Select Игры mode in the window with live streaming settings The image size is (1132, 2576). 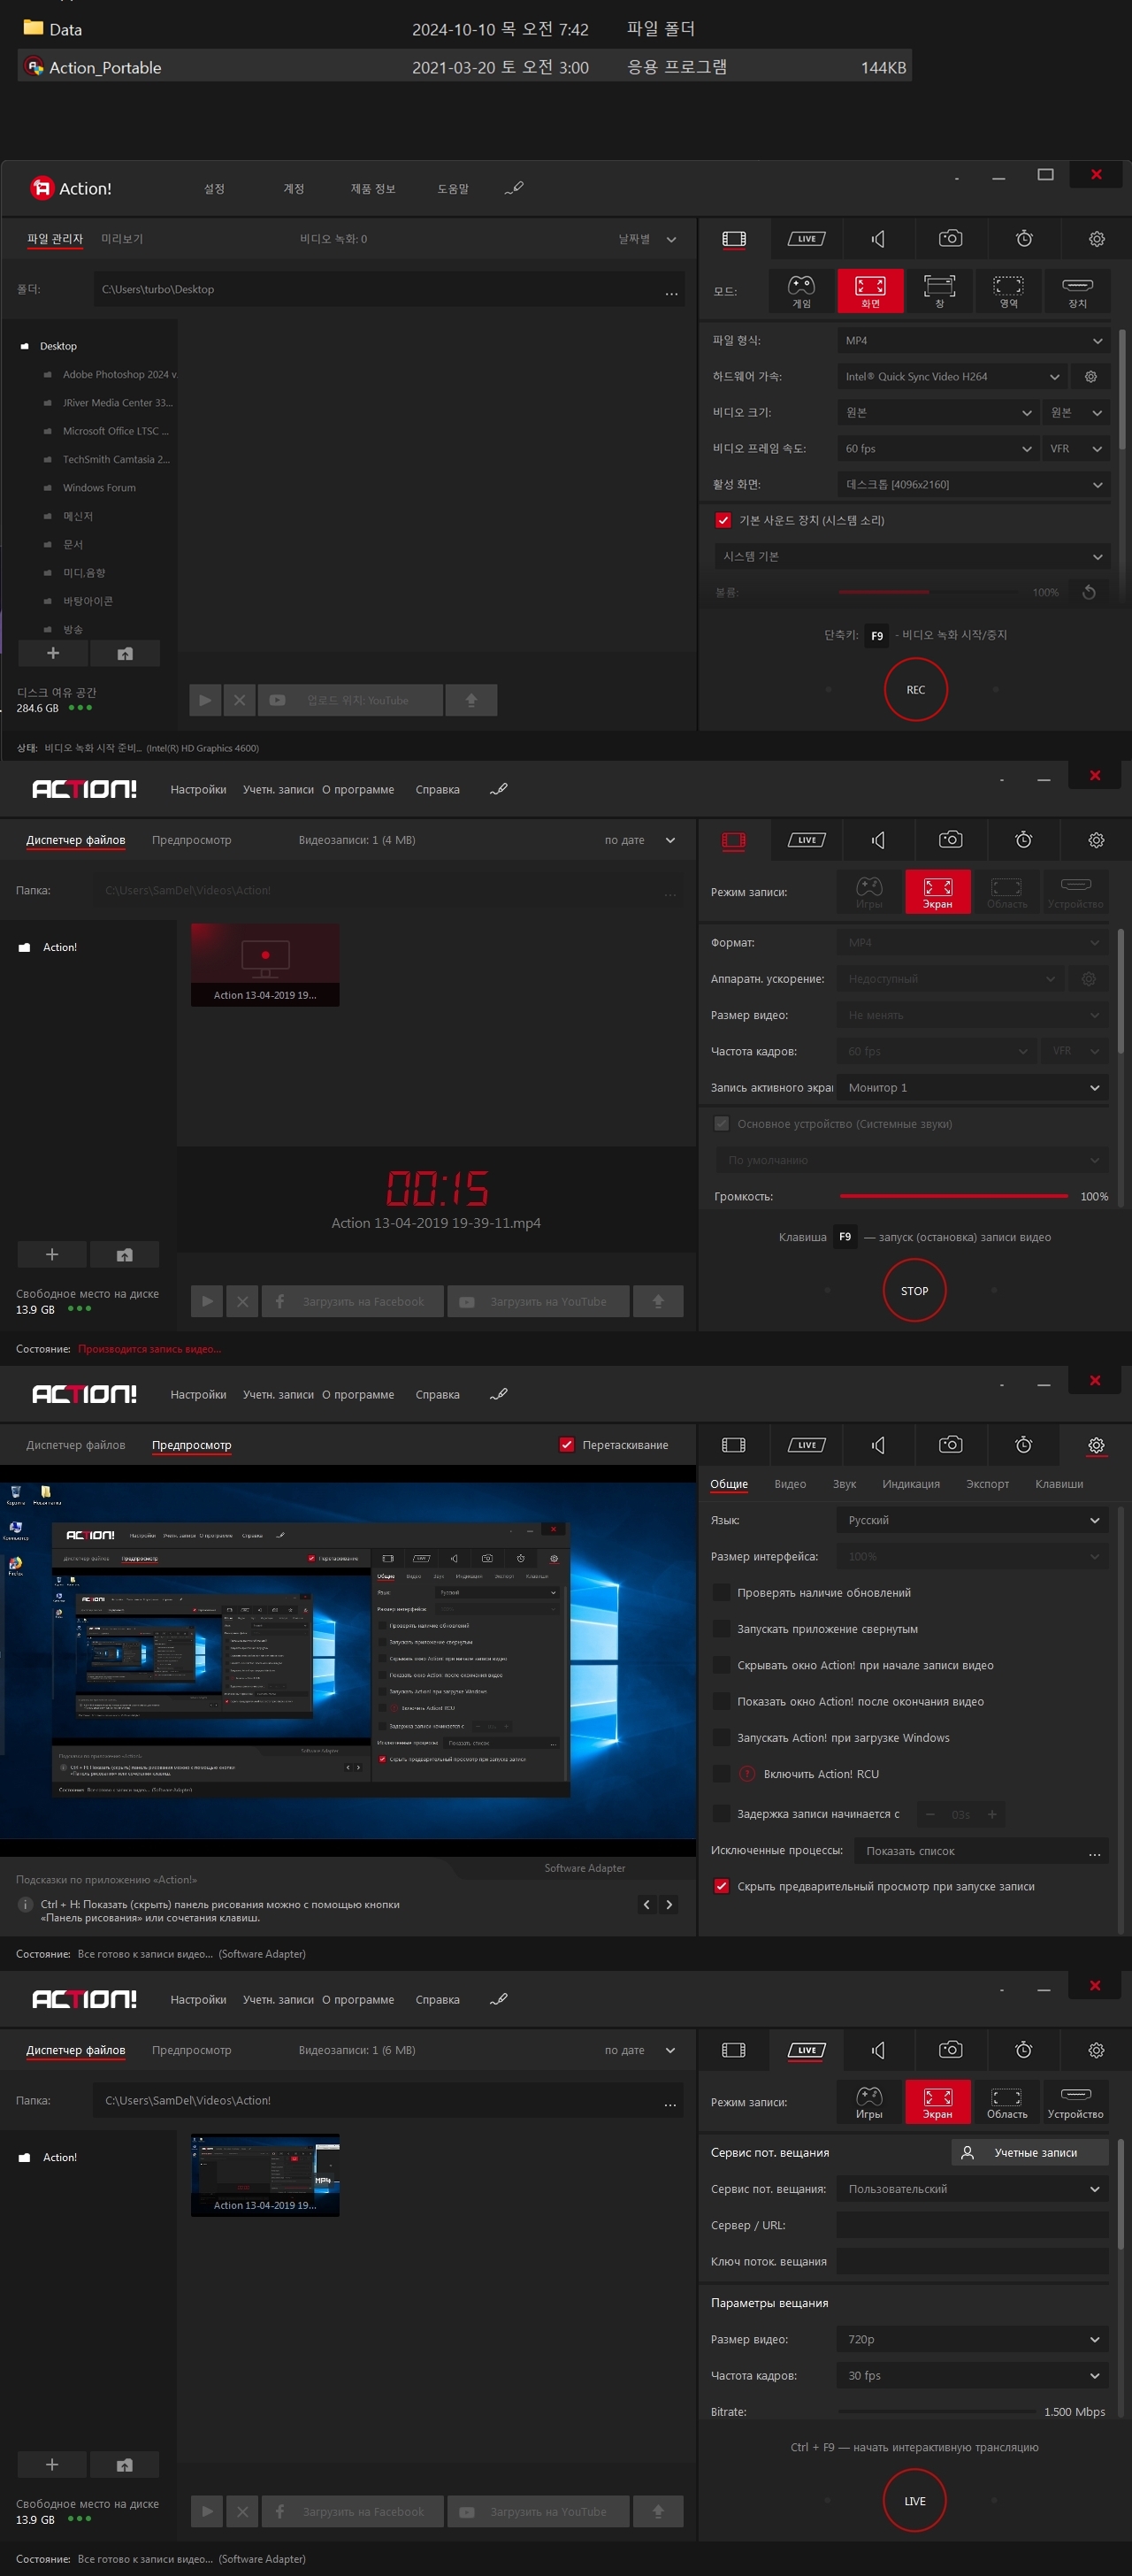pyautogui.click(x=869, y=2101)
